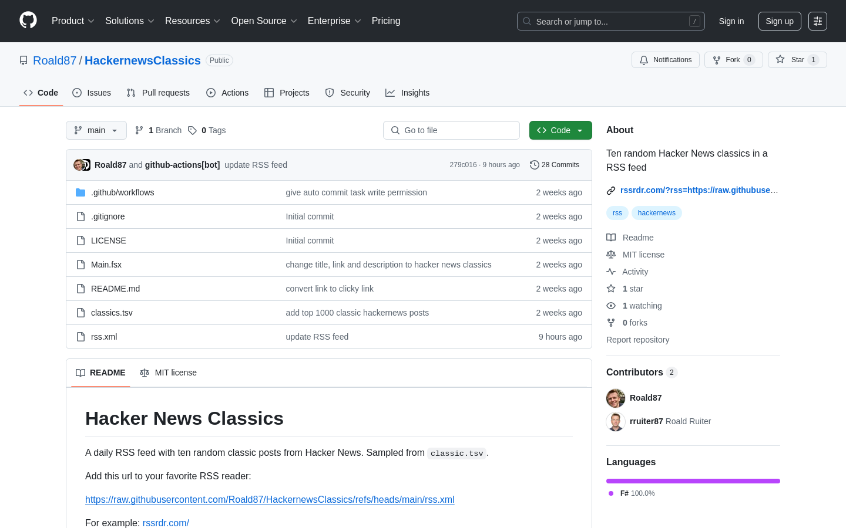Open the Pricing page
The image size is (846, 528).
386,21
